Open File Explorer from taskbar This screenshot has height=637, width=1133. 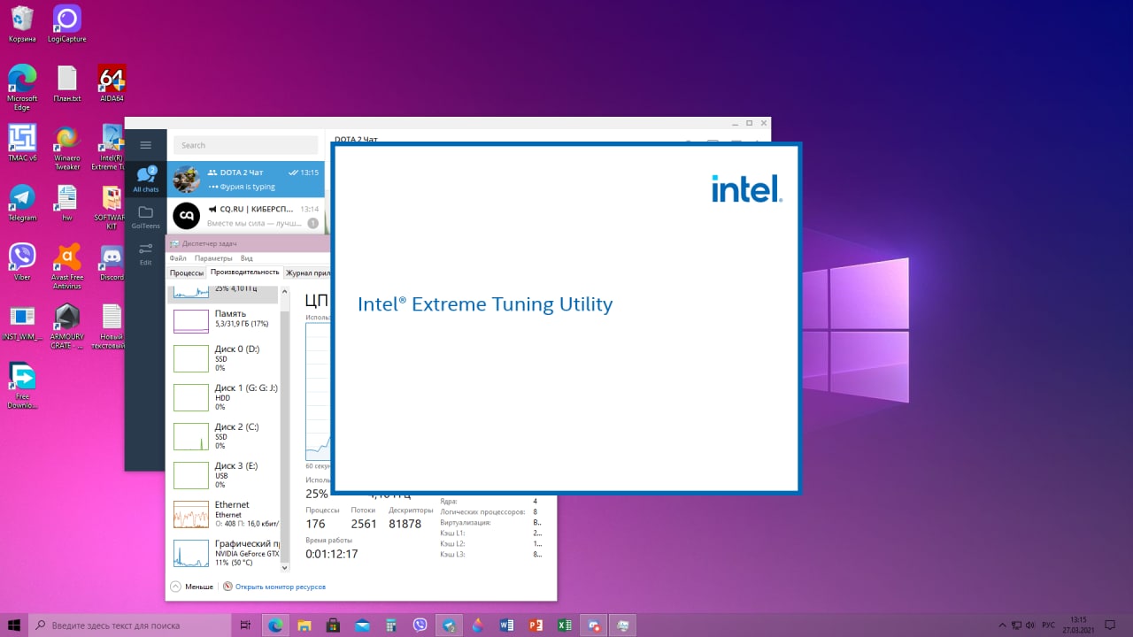pyautogui.click(x=304, y=625)
